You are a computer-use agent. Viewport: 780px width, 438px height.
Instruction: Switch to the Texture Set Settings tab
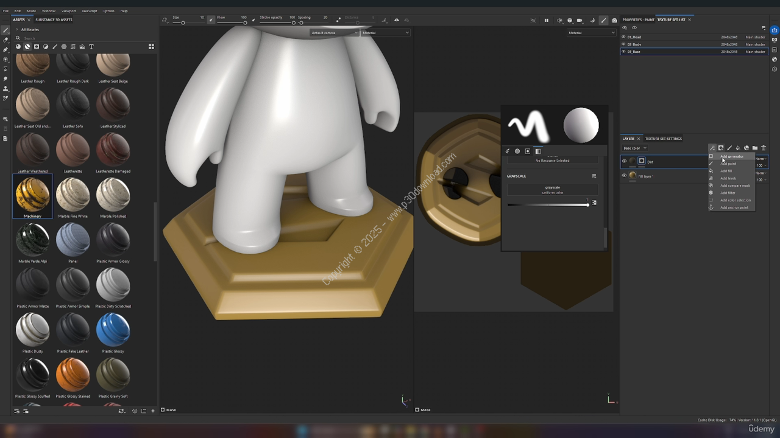(x=664, y=139)
